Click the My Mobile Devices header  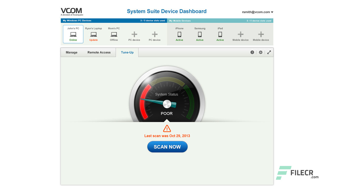coord(180,21)
